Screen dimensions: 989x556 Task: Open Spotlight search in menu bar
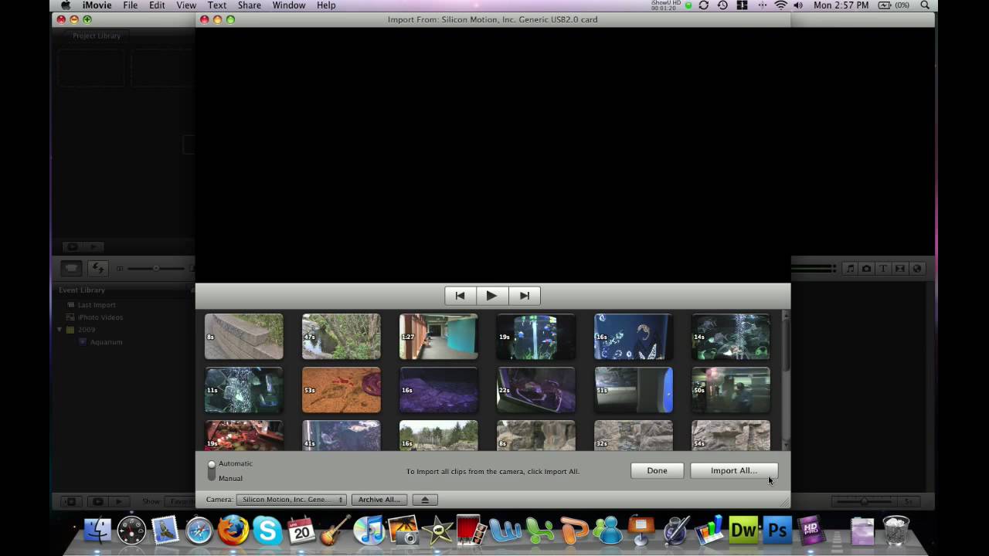[x=925, y=5]
